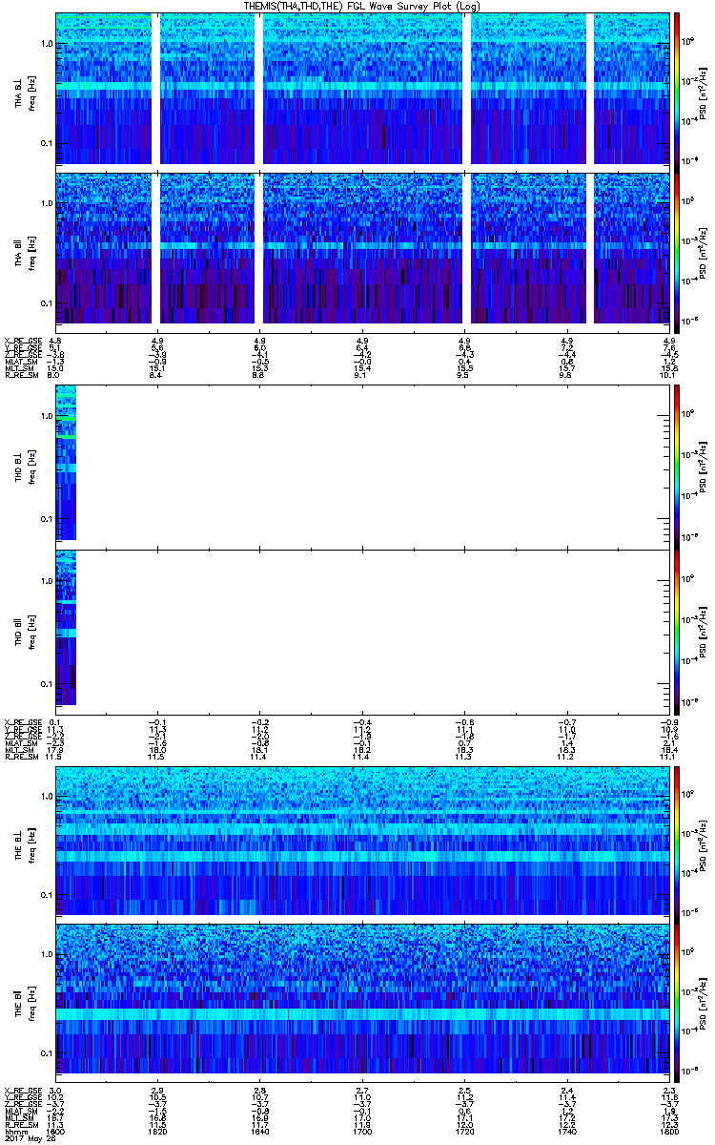The width and height of the screenshot is (715, 1145).
Task: Select the THD B-parallel spectrogram data strip
Action: coord(65,627)
